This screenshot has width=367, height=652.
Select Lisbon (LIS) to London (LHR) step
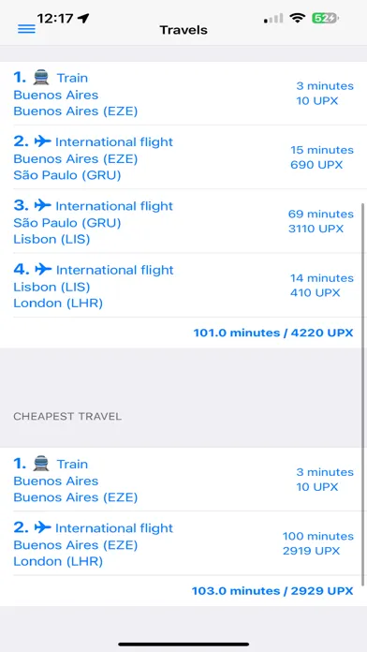183,285
